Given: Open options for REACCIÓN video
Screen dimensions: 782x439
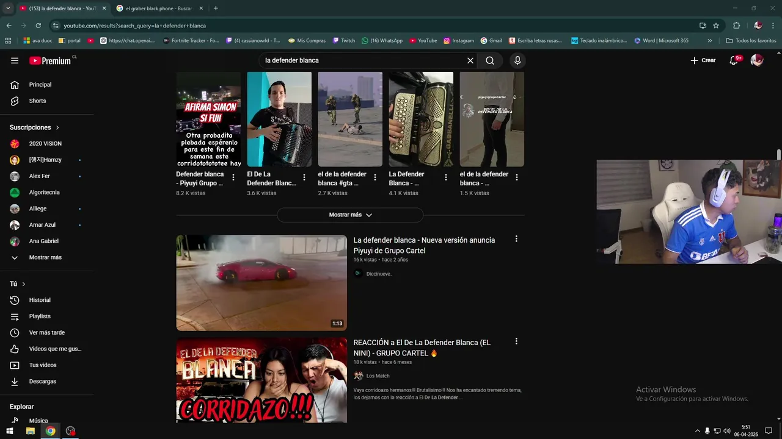Looking at the screenshot, I should coord(516,341).
